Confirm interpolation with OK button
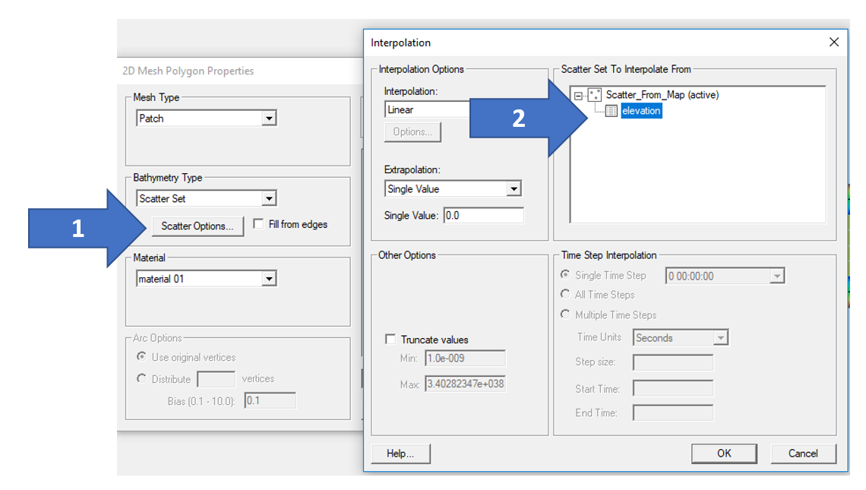The width and height of the screenshot is (866, 490). 724,454
